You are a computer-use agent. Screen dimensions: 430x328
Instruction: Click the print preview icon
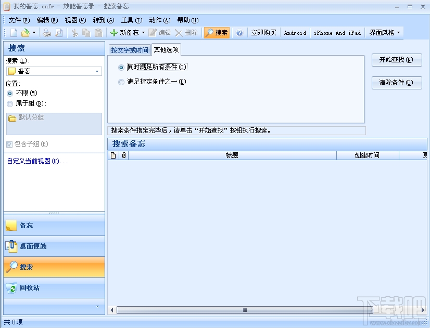(59, 33)
